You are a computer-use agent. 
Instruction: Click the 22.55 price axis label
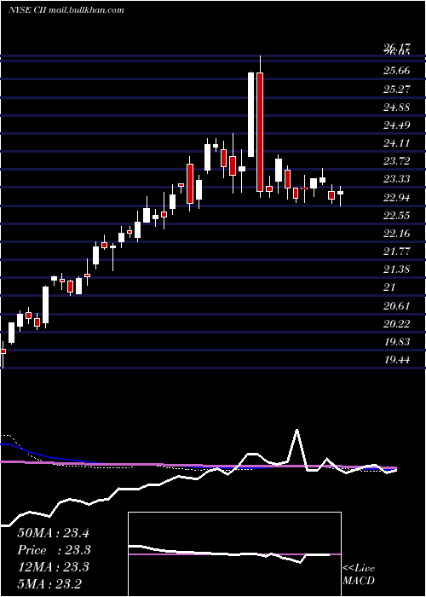(397, 216)
